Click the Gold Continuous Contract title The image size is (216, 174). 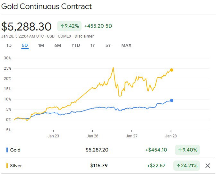pyautogui.click(x=47, y=6)
